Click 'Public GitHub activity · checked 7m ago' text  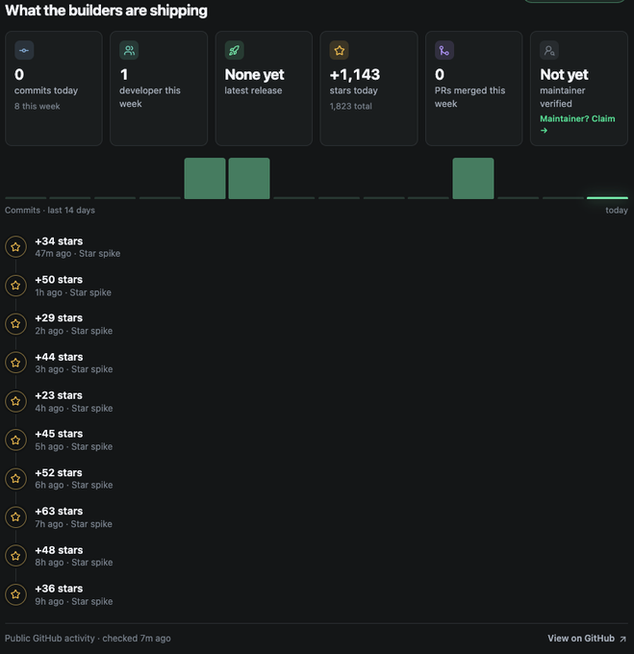pos(88,639)
